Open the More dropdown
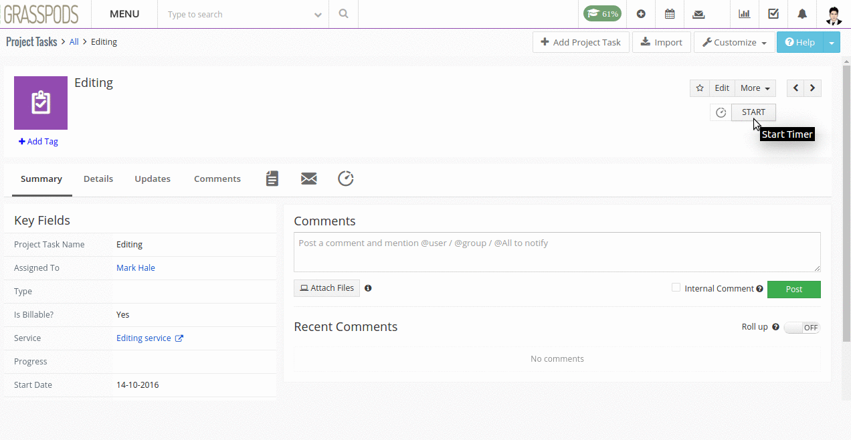This screenshot has width=851, height=440. 755,88
